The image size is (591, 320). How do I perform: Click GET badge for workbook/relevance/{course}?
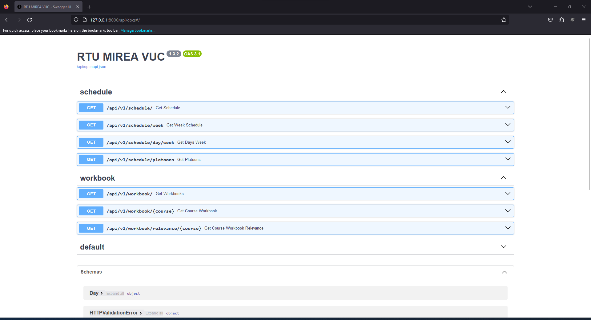coord(91,228)
